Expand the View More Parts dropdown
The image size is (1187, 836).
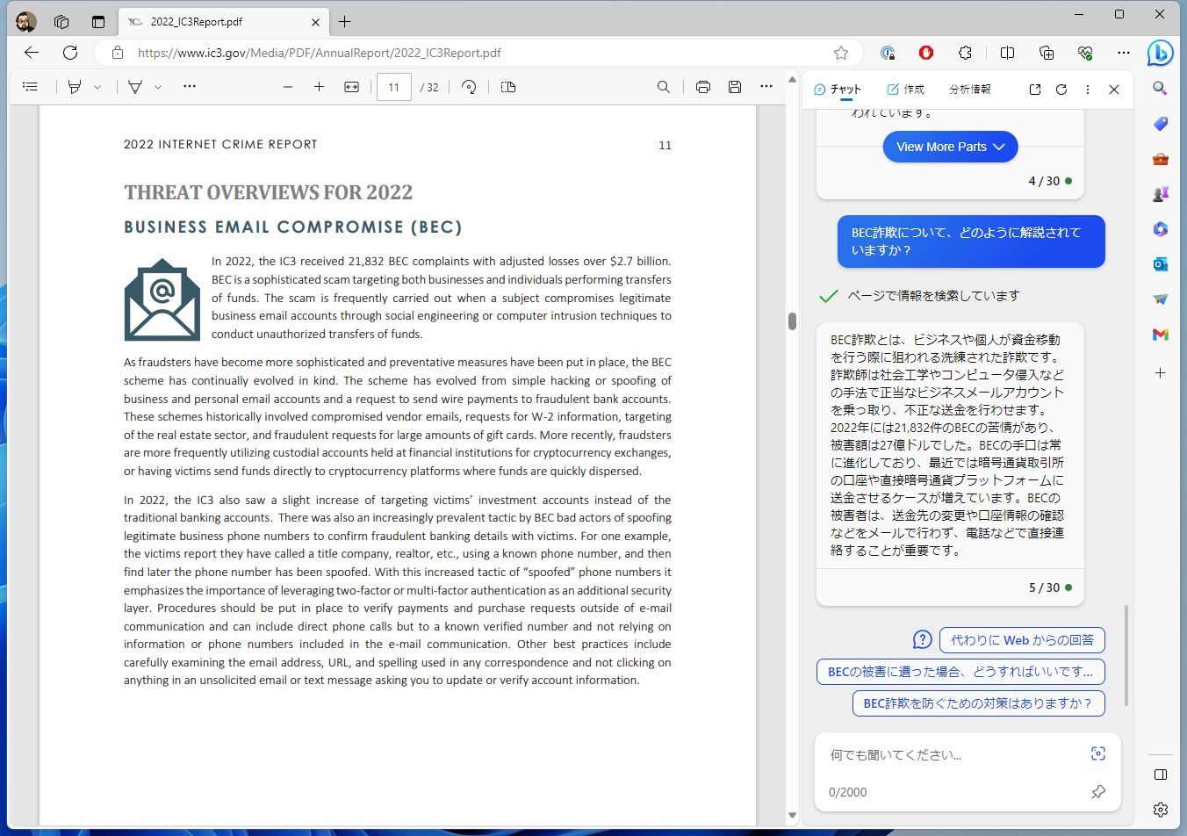pyautogui.click(x=950, y=147)
